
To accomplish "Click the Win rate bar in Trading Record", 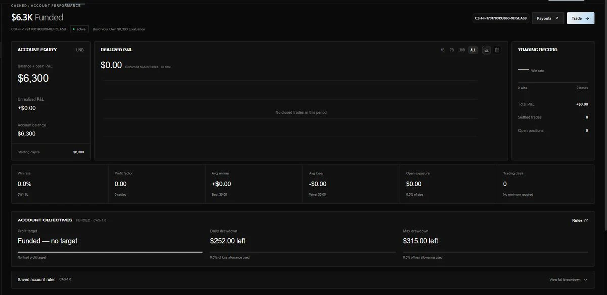I will pos(553,82).
